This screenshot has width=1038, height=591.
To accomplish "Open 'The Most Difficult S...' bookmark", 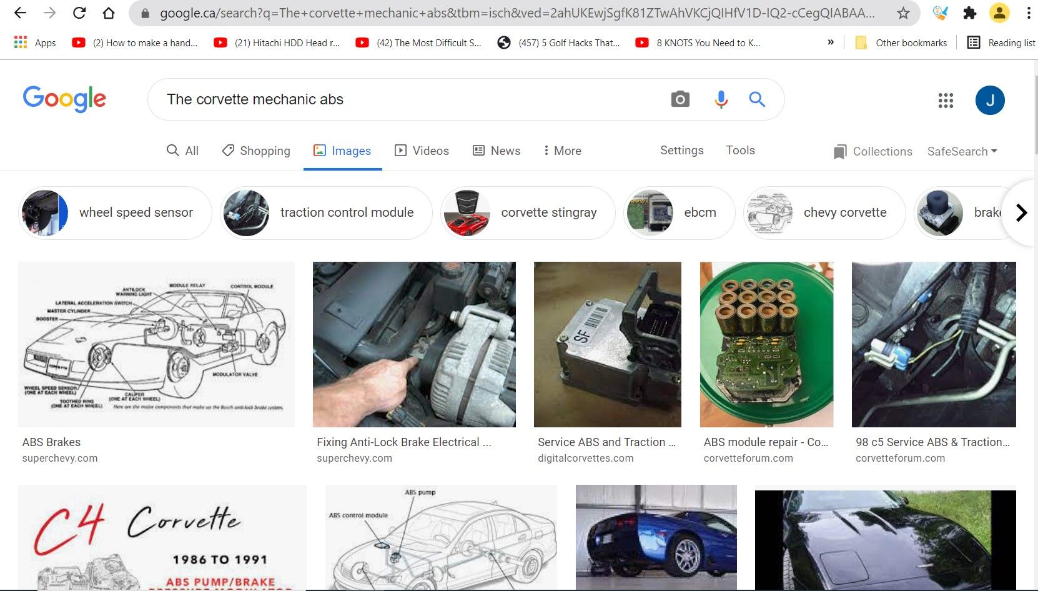I will coord(418,42).
